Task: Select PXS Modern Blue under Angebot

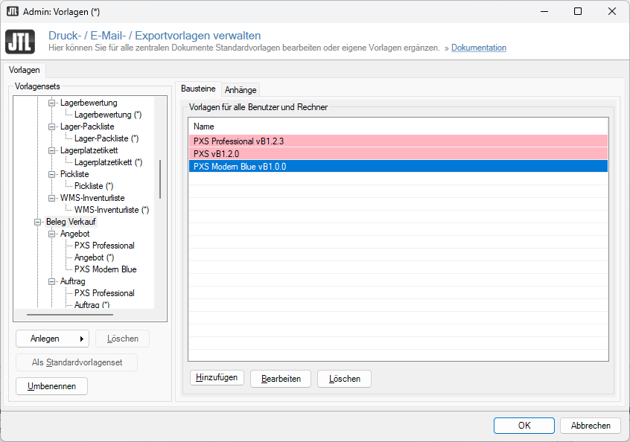Action: 105,269
